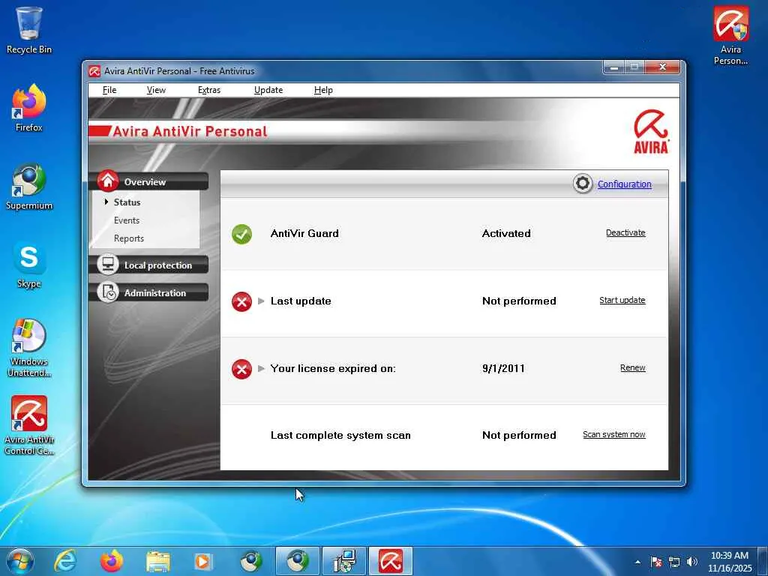The width and height of the screenshot is (768, 576).
Task: Select the Avira AntiVir Control Center desktop shortcut
Action: (x=29, y=426)
